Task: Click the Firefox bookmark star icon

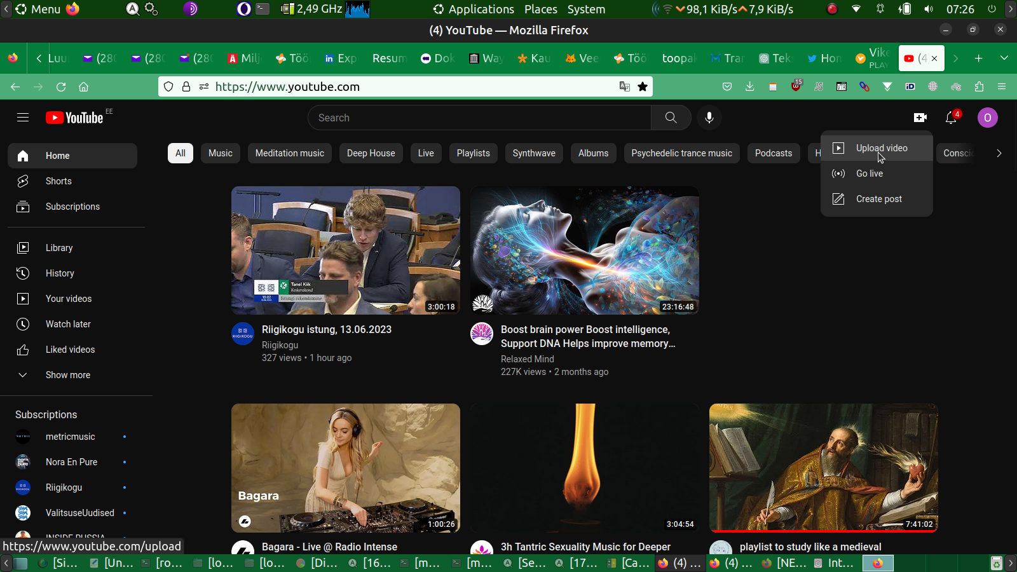Action: pyautogui.click(x=643, y=86)
